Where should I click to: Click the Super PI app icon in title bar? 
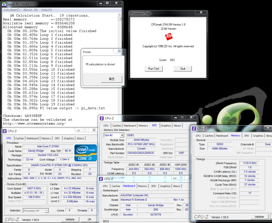pyautogui.click(x=4, y=4)
